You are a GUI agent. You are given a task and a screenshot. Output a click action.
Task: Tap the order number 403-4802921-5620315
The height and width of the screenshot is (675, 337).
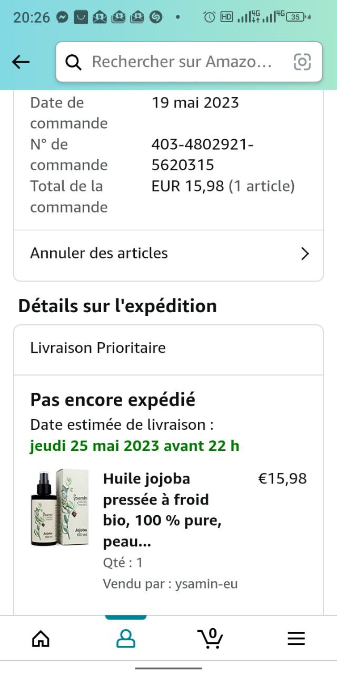pos(203,155)
